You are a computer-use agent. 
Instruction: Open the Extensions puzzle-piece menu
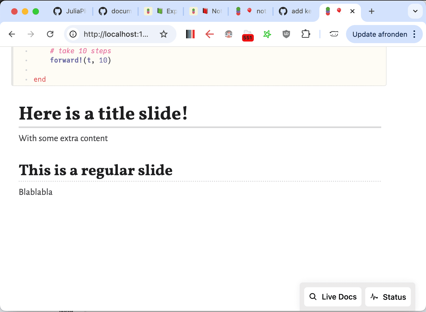(306, 34)
